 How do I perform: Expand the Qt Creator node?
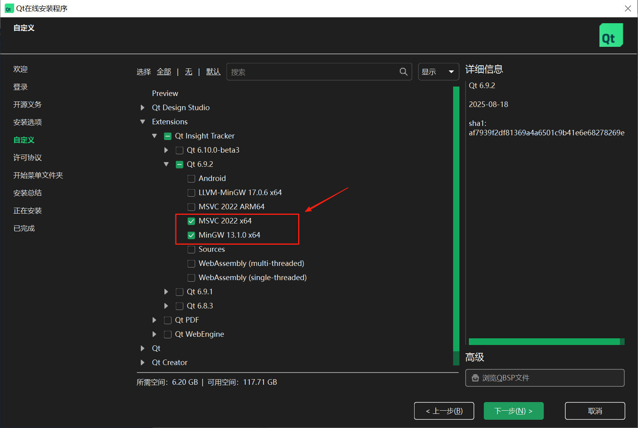142,362
